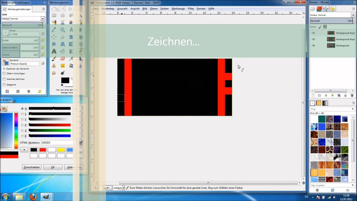The height and width of the screenshot is (201, 357).
Task: Click OK in the color dialog
Action: pyautogui.click(x=53, y=167)
